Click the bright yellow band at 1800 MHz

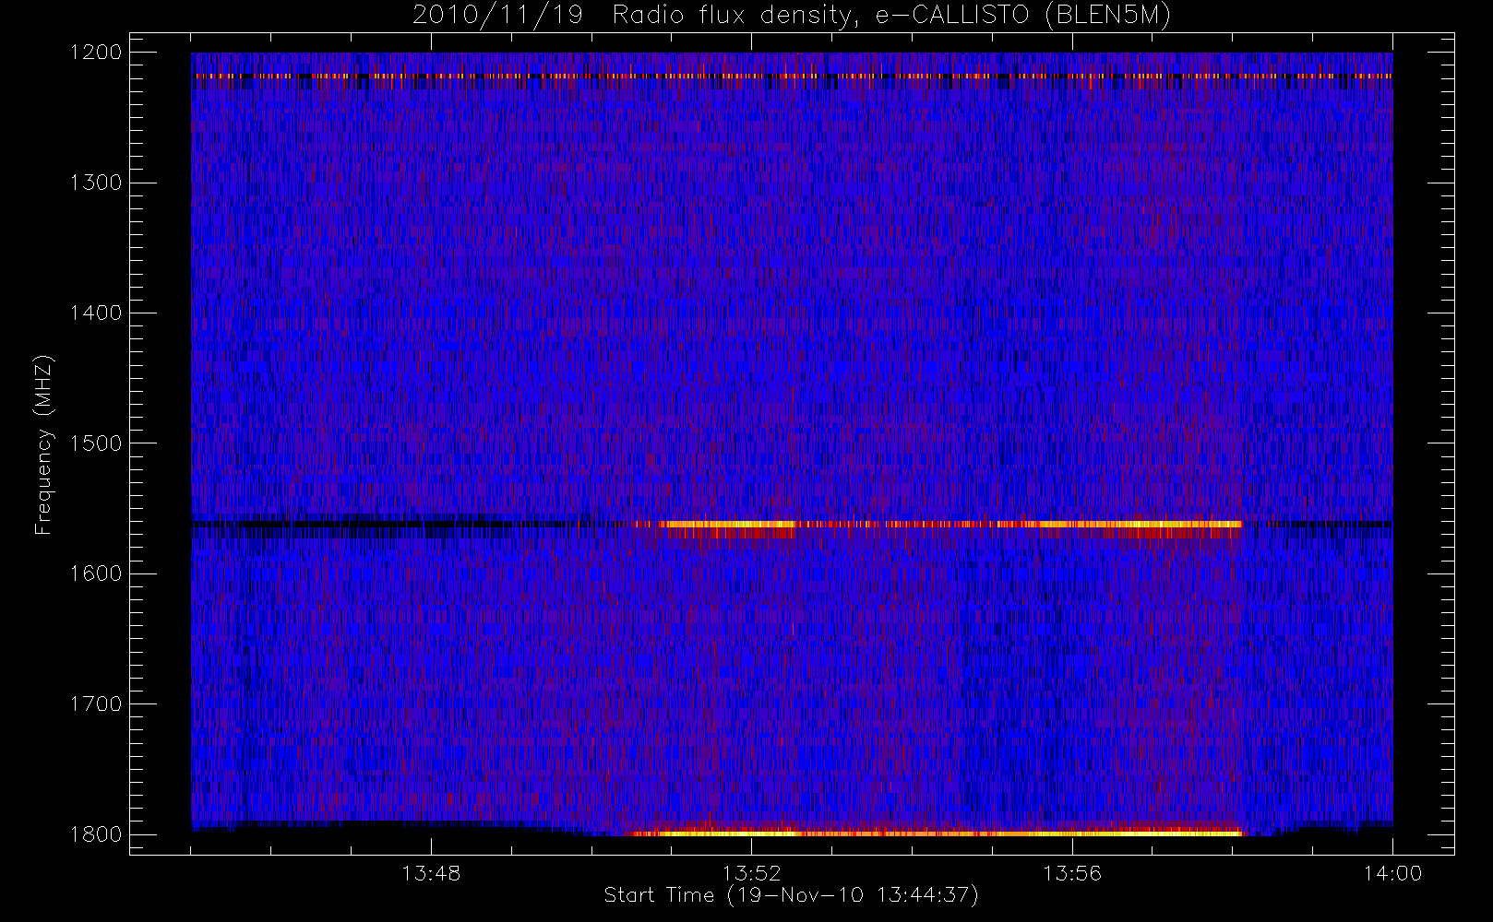(935, 833)
